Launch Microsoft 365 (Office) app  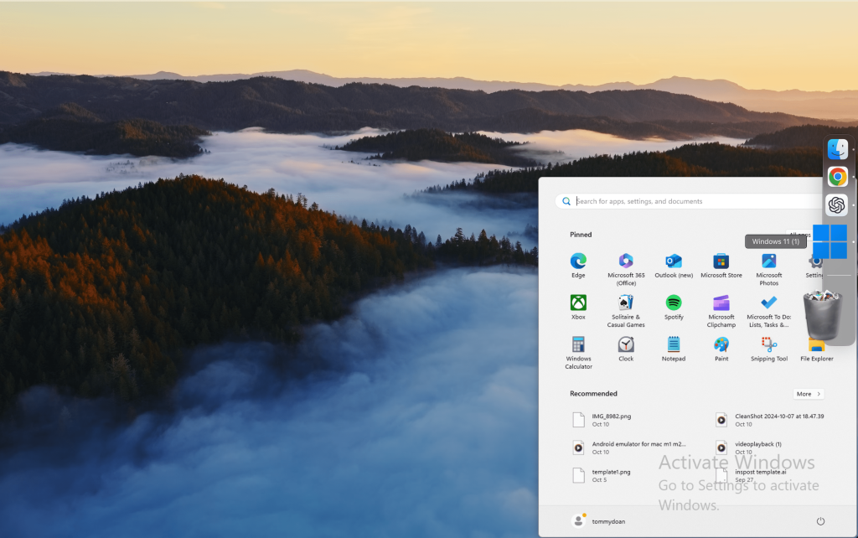click(x=626, y=261)
